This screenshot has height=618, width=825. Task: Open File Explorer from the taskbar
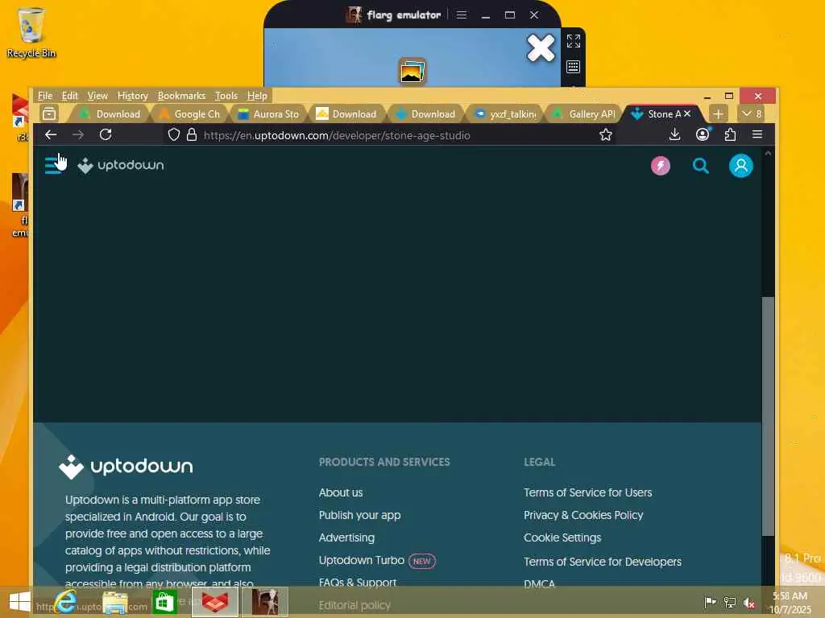115,602
